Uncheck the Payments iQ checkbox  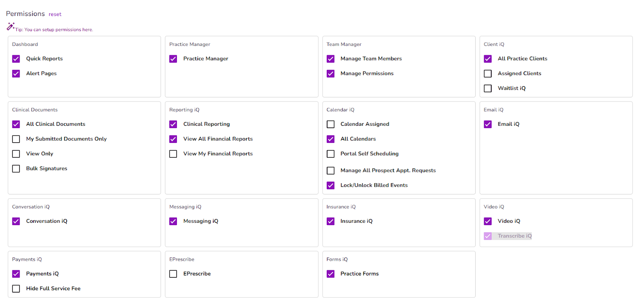click(x=16, y=274)
